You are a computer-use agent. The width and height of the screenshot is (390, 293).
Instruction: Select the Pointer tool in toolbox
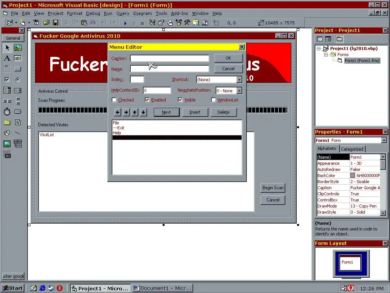click(x=7, y=48)
